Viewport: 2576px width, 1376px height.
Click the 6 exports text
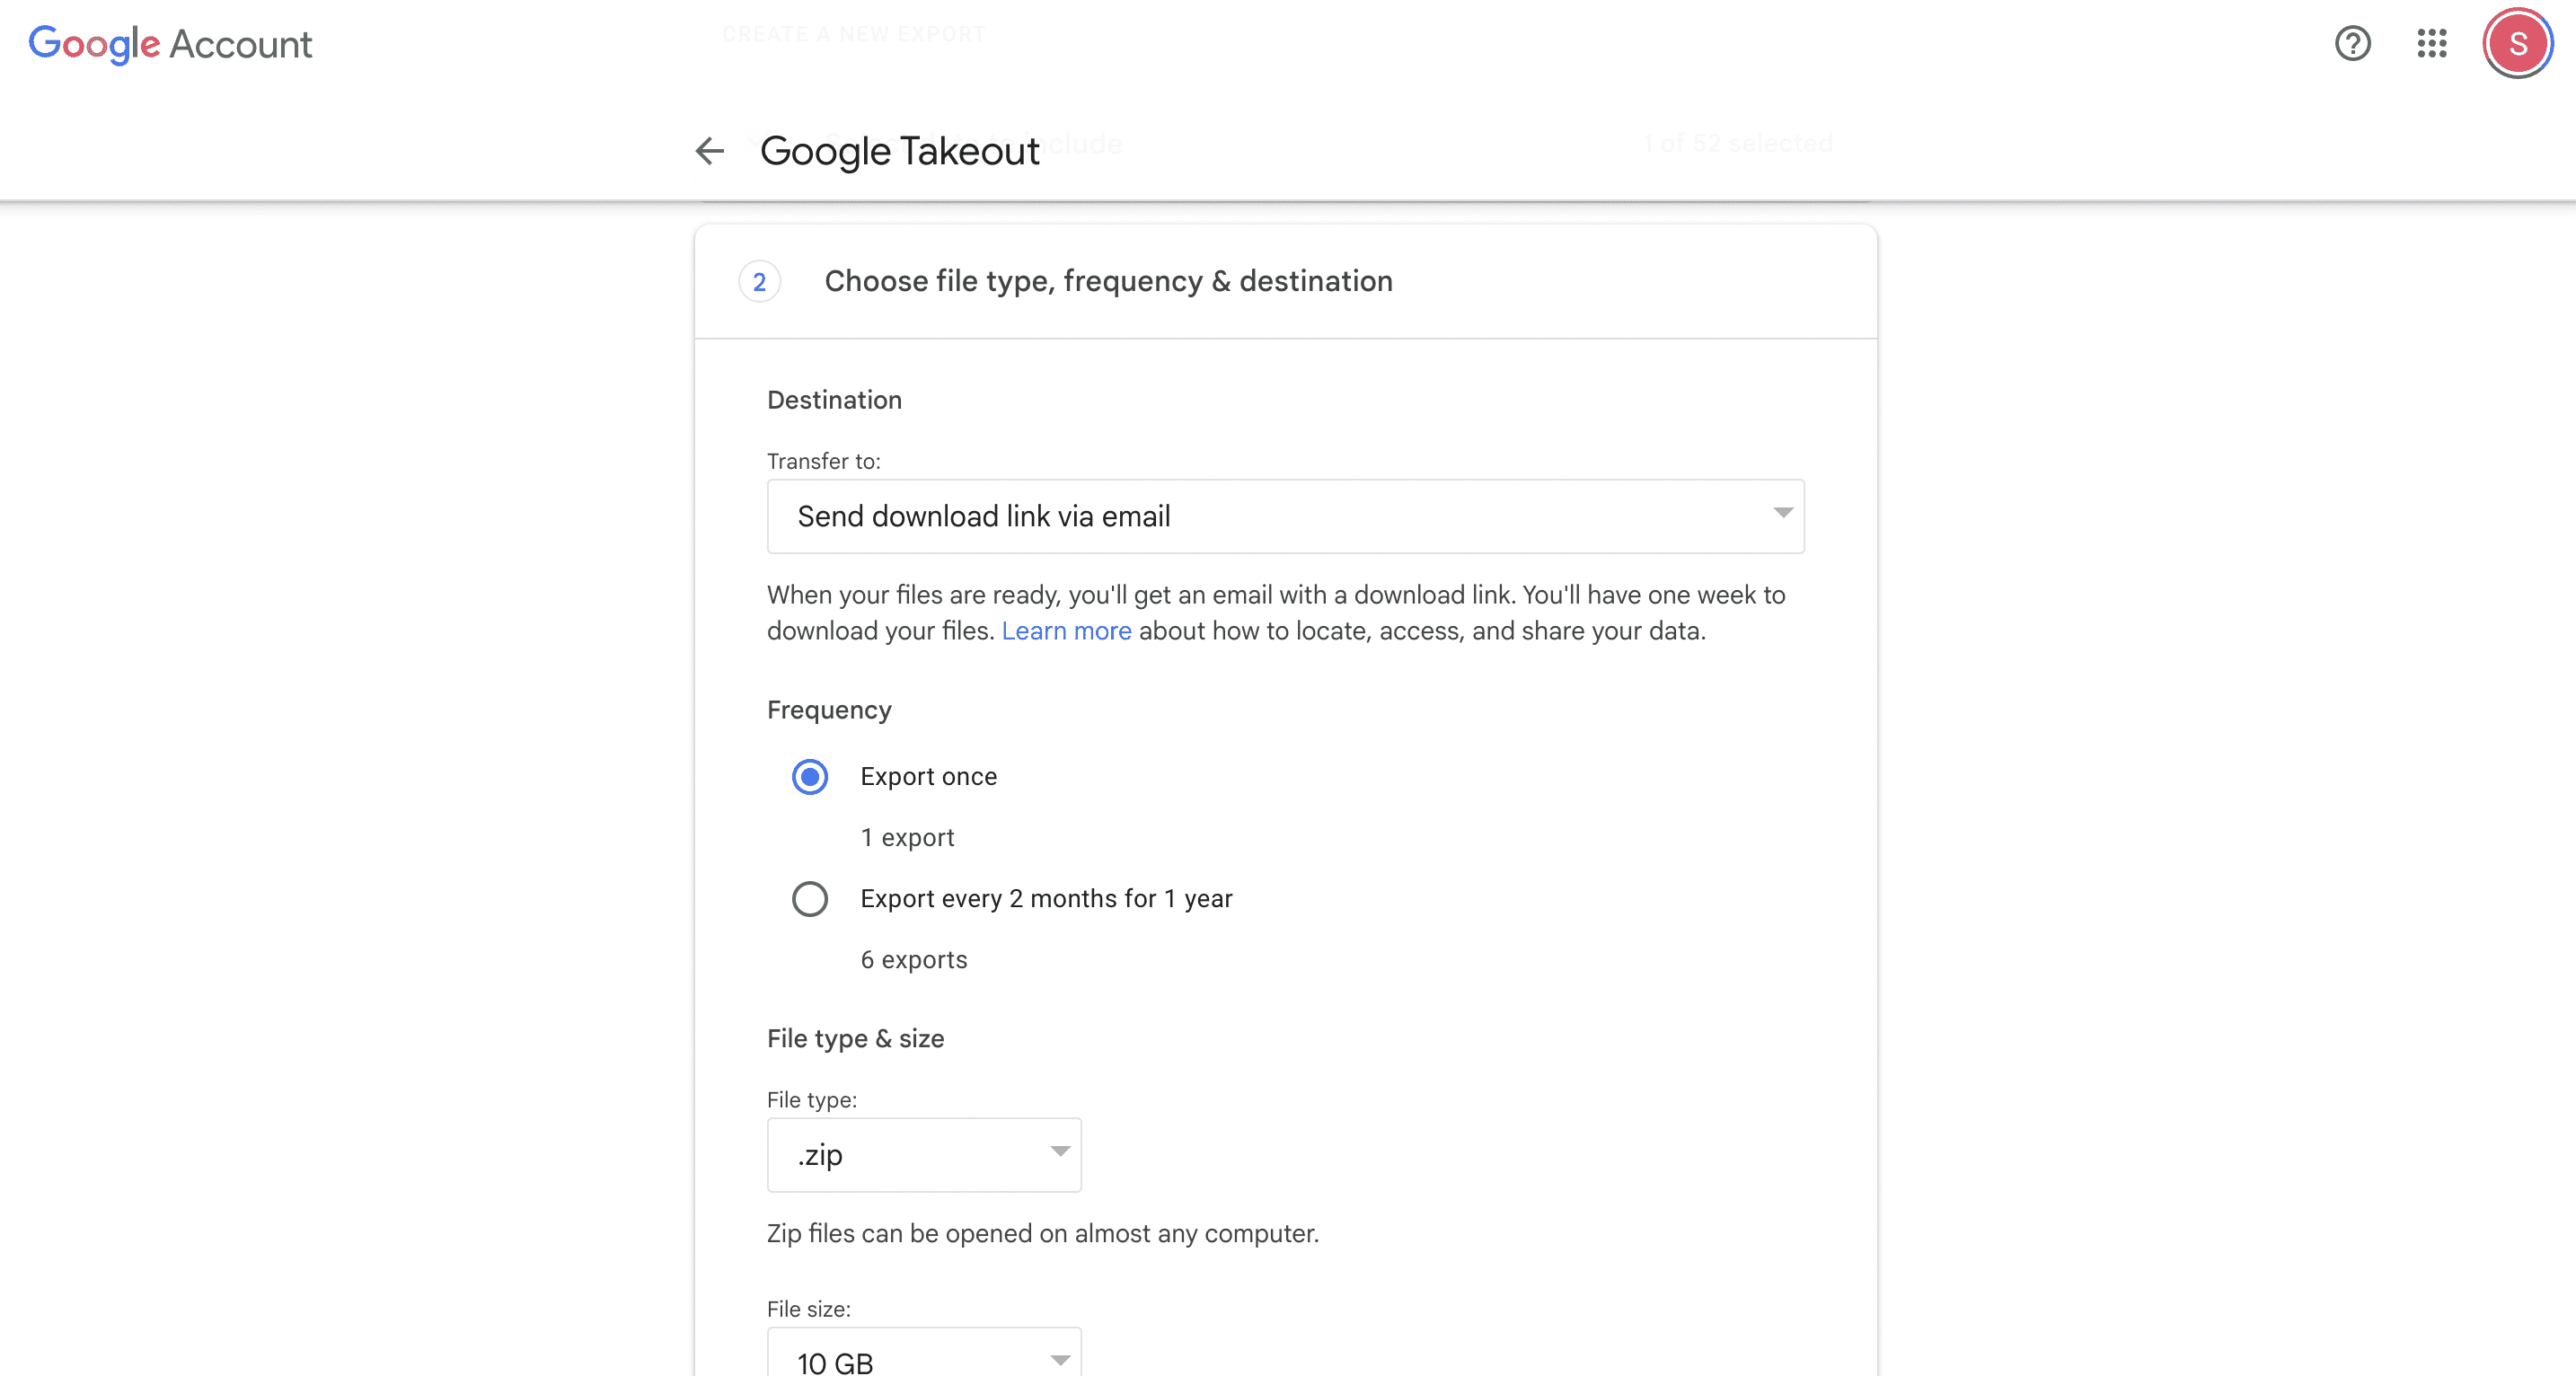(x=914, y=960)
